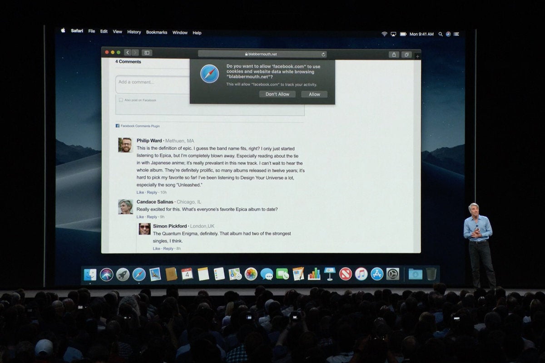Open Messages speech bubble icon in Dock

[x=267, y=274]
